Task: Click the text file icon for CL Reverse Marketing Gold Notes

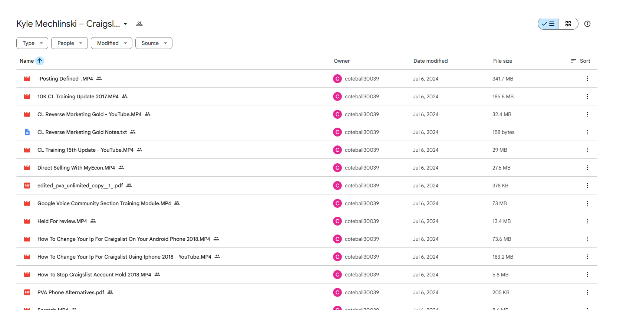Action: [x=27, y=132]
